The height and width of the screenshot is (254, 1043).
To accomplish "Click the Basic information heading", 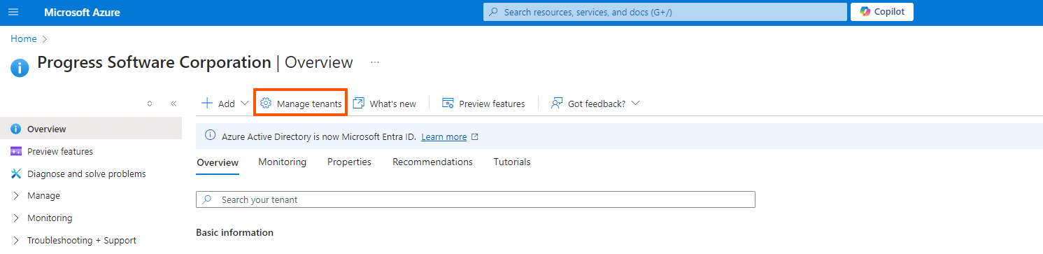I will click(235, 232).
